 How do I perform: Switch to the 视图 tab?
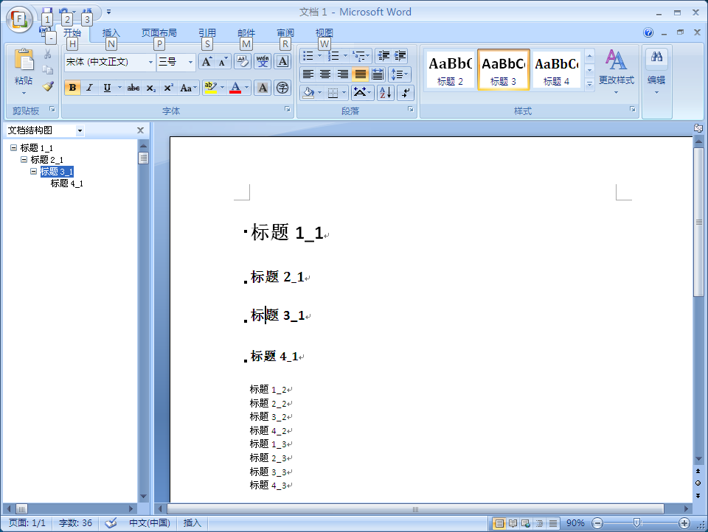(324, 33)
